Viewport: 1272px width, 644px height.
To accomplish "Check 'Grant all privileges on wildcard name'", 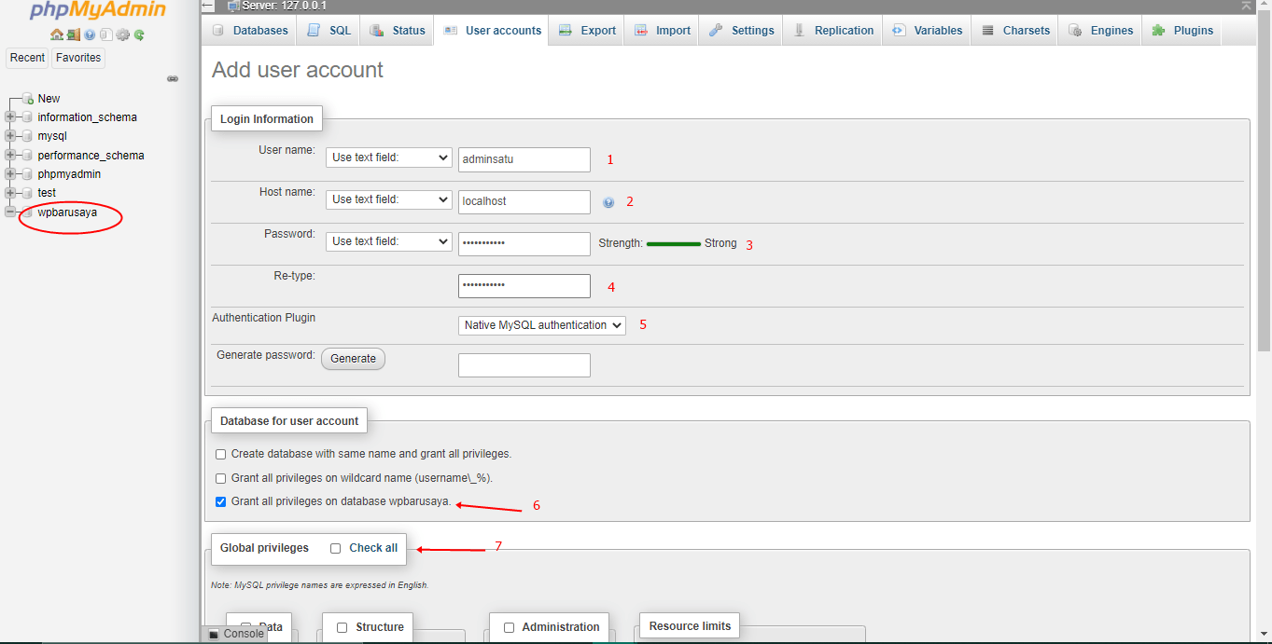I will point(220,478).
